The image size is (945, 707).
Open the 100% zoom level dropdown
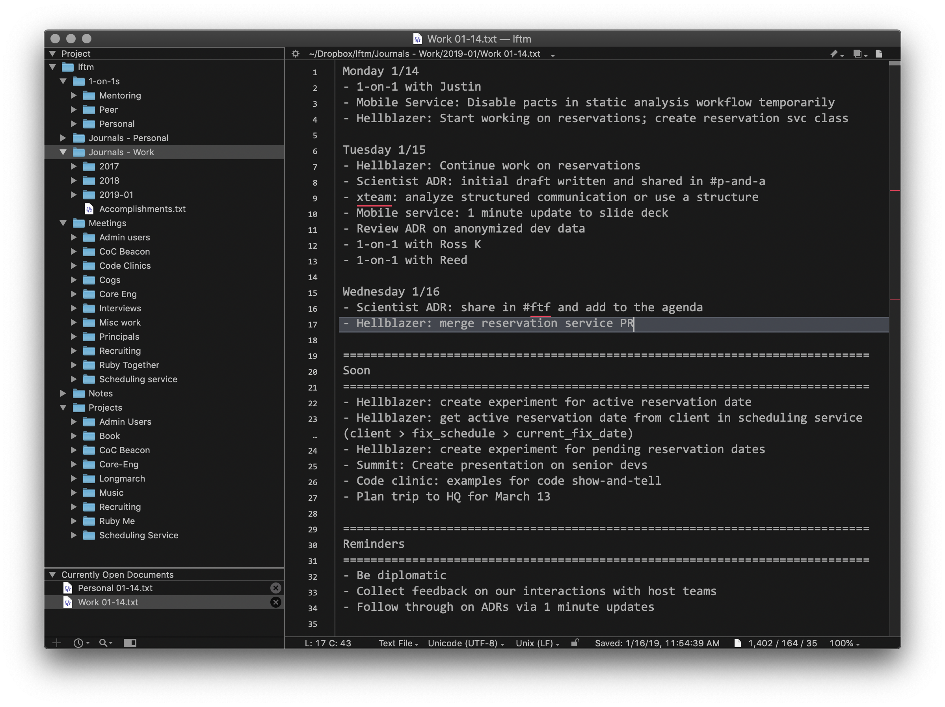tap(844, 643)
